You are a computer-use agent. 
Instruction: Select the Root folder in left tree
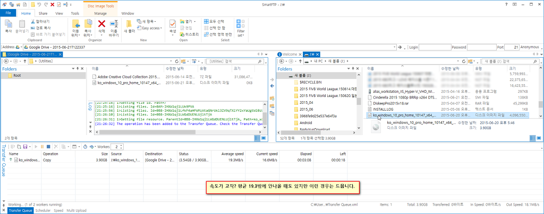click(16, 75)
